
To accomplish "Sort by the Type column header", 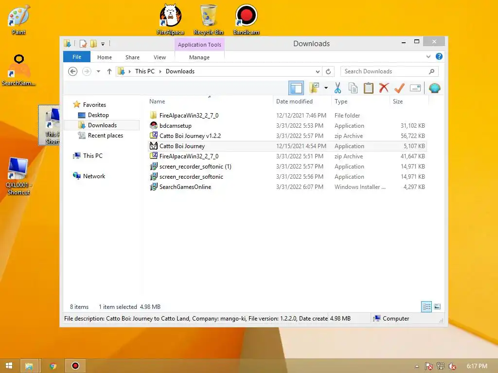I will 341,102.
